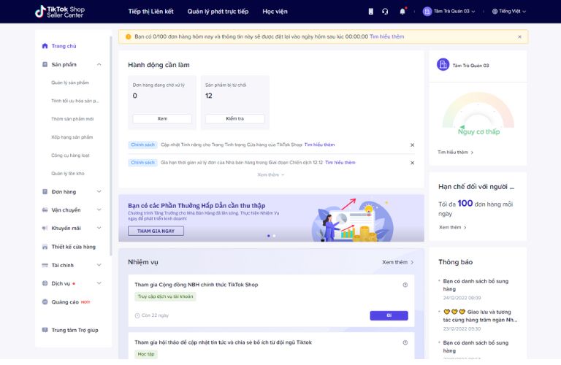Close the Cập nhật Tính năng policy notice
This screenshot has width=561, height=365.
click(x=412, y=145)
